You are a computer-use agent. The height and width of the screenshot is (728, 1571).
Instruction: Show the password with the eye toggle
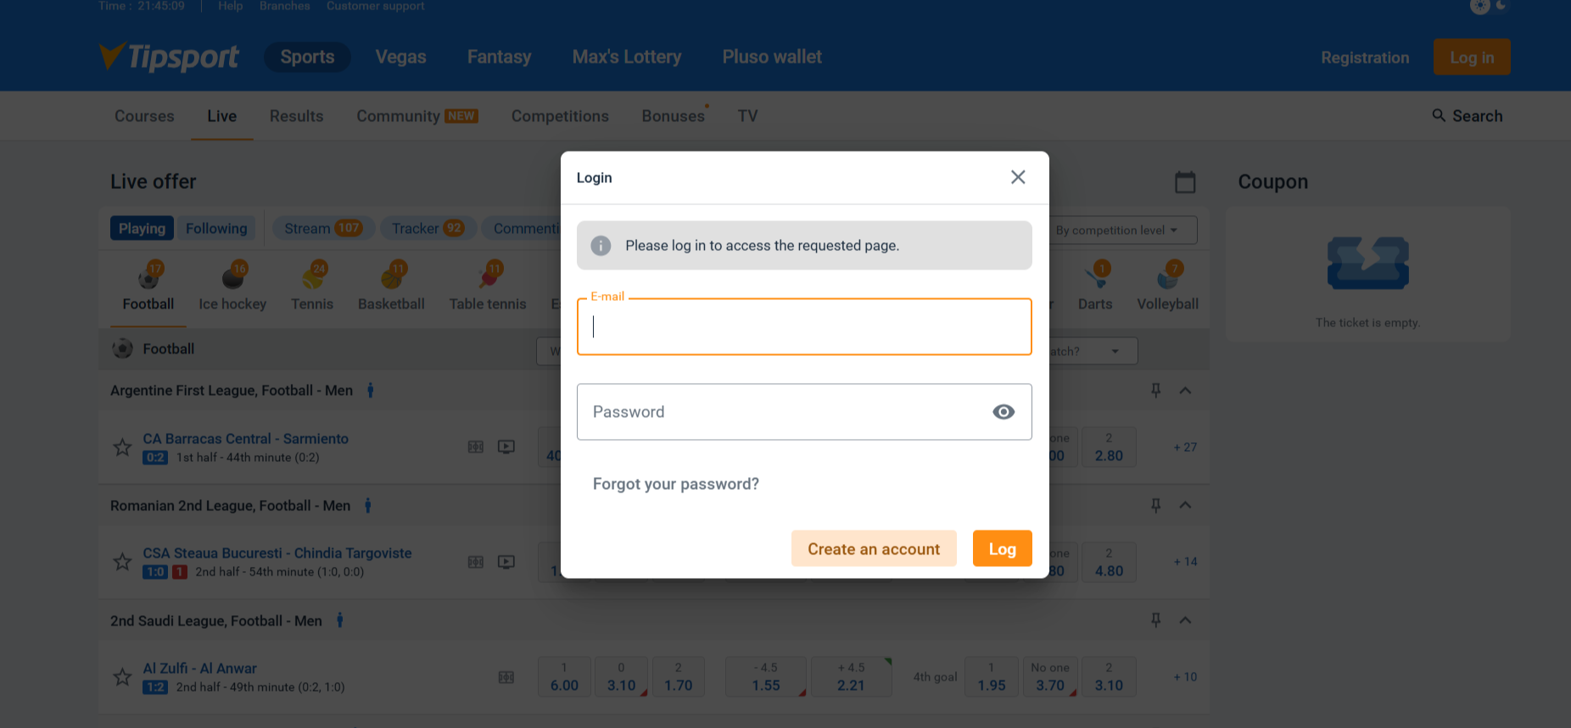(1004, 412)
